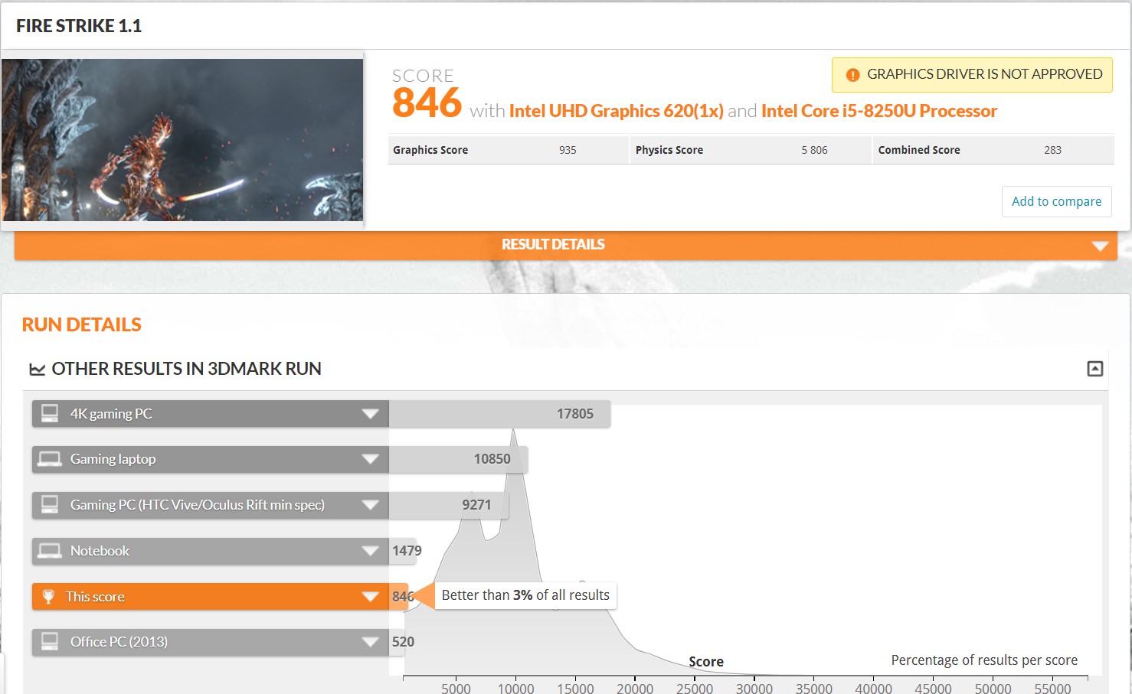Image resolution: width=1132 pixels, height=694 pixels.
Task: Click the 55000 axis label on the chart
Action: pos(1052,688)
